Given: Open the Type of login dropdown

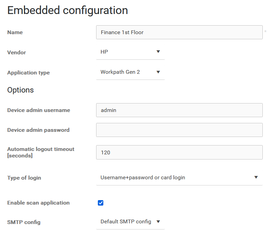Looking at the screenshot, I should [179, 178].
